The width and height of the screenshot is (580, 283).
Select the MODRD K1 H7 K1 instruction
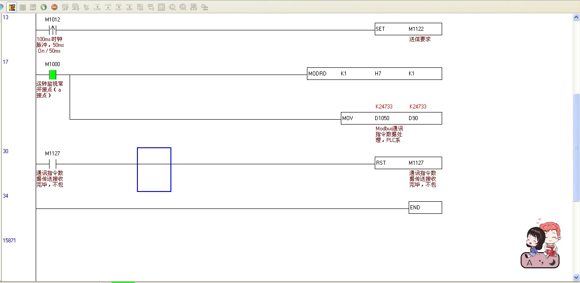(374, 74)
